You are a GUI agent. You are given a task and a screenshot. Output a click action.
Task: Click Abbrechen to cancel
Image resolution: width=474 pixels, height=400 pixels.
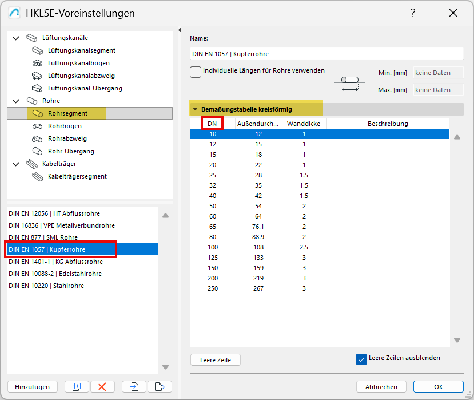(x=381, y=387)
